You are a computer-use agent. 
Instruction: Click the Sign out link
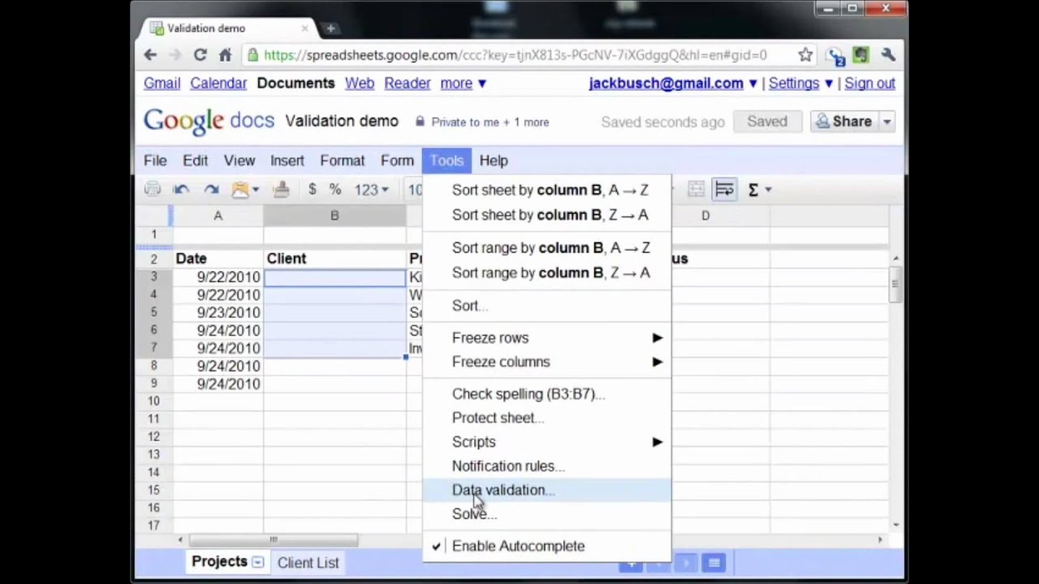870,84
